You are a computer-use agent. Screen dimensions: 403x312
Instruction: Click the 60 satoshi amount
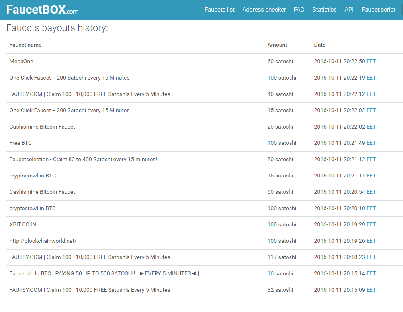click(x=280, y=61)
